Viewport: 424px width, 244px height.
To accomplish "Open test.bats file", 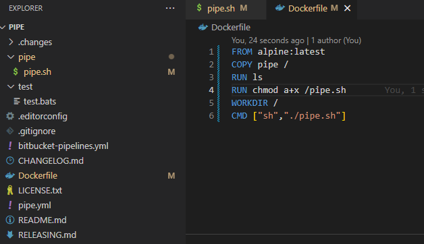I will click(x=40, y=102).
